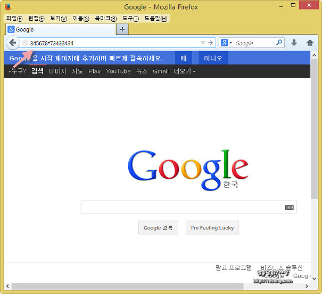Maximize the Firefox window
Image resolution: width=322 pixels, height=294 pixels.
[x=293, y=5]
